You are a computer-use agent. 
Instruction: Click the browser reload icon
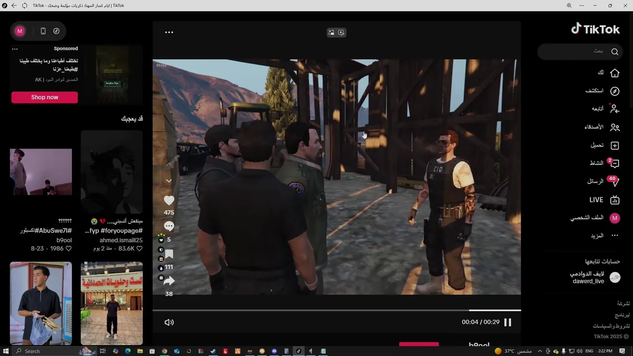tap(24, 5)
